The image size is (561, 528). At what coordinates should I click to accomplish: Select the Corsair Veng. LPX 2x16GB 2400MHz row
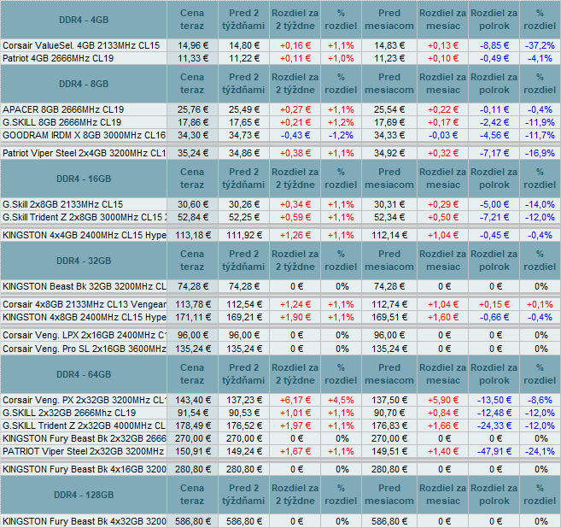coord(280,335)
